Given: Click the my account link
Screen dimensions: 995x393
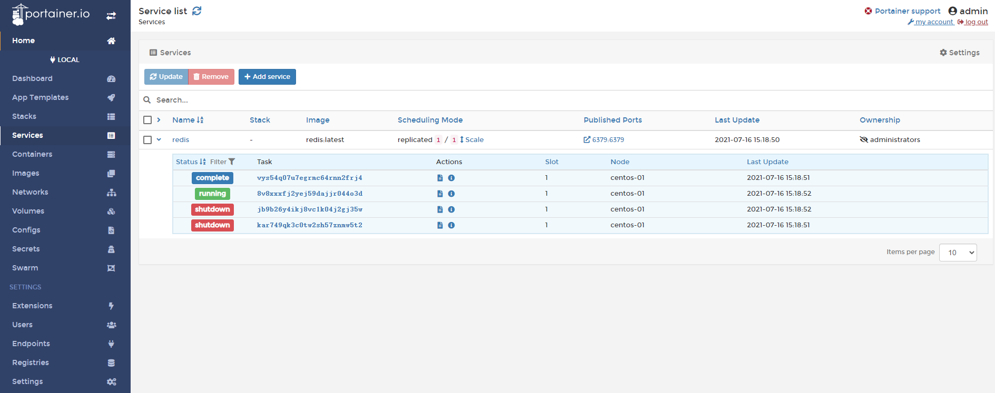Looking at the screenshot, I should pyautogui.click(x=931, y=22).
